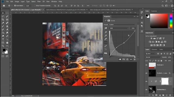
Task: Choose the white point eyedropper in Curves
Action: point(105,39)
